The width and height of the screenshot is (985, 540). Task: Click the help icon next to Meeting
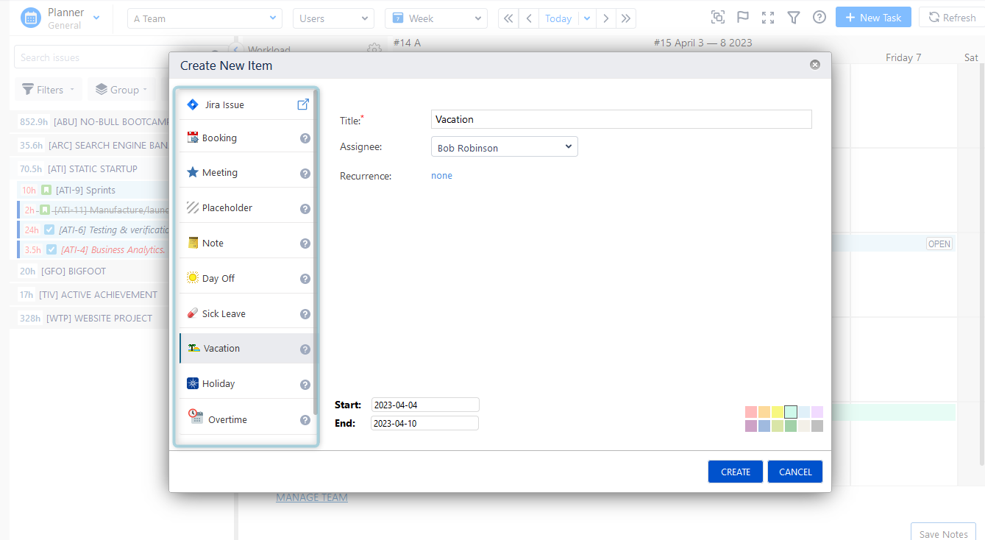[x=305, y=174]
